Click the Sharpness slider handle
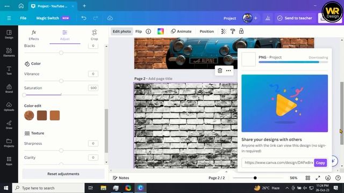344x193 pixels. (61, 150)
